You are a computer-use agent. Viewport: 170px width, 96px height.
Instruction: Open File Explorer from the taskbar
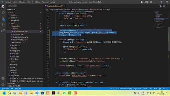coord(31,93)
